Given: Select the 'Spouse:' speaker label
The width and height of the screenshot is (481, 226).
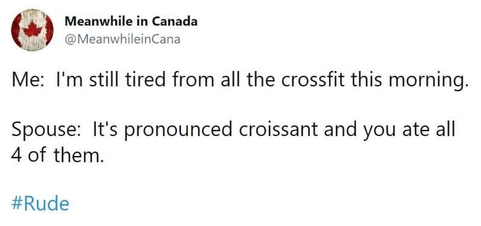Looking at the screenshot, I should (x=46, y=130).
